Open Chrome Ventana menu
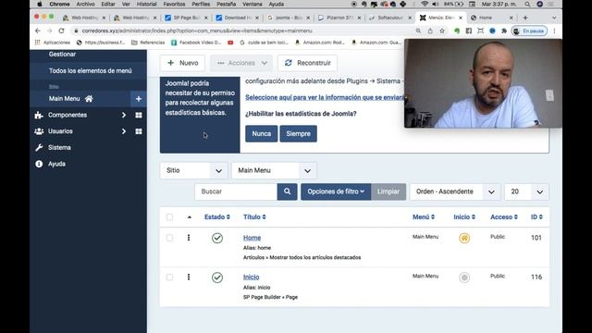The width and height of the screenshot is (592, 333). (253, 4)
